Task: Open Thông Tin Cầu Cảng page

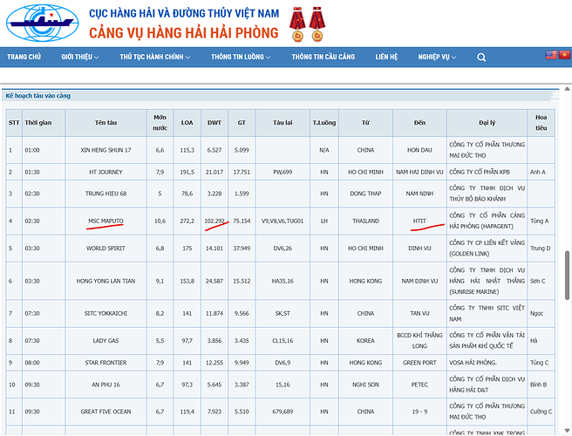Action: [x=323, y=57]
